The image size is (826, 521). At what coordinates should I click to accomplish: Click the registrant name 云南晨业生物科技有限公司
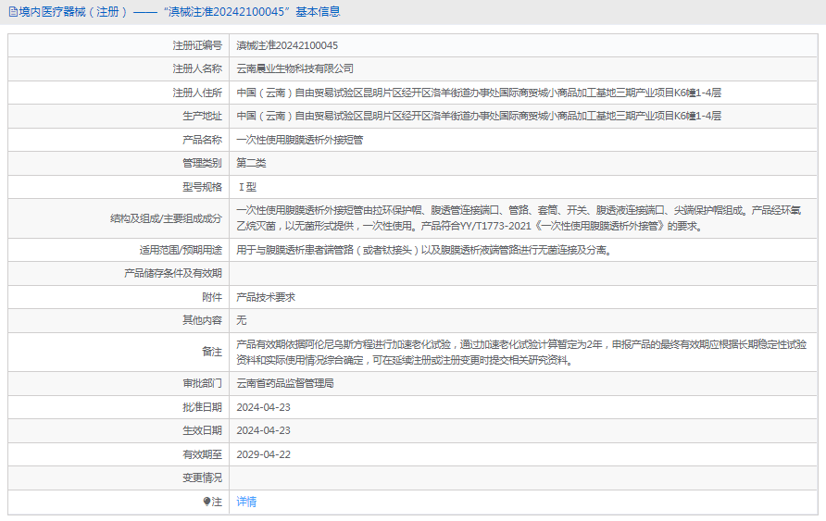(x=295, y=68)
